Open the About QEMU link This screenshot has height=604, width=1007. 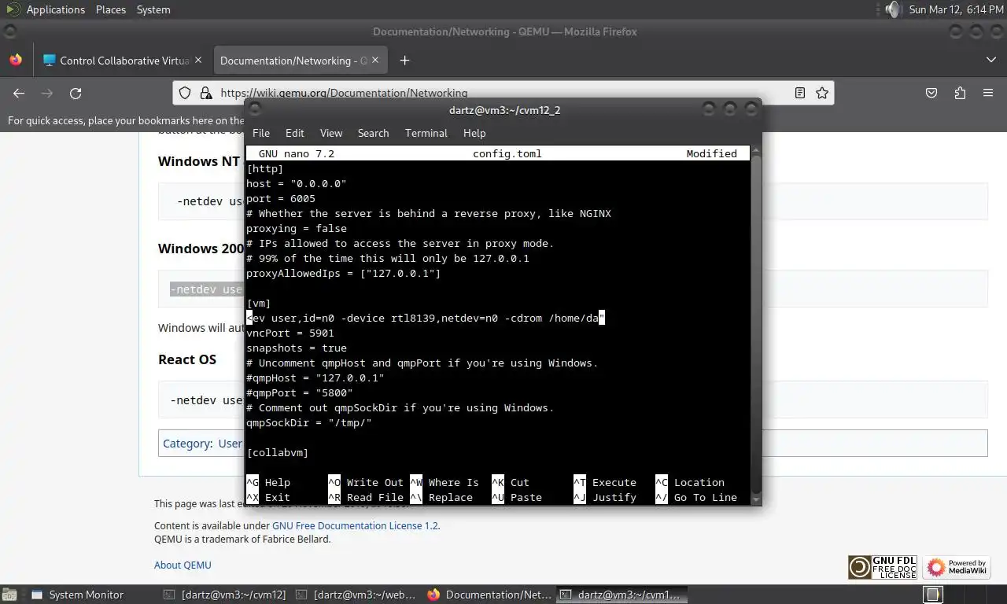coord(183,565)
